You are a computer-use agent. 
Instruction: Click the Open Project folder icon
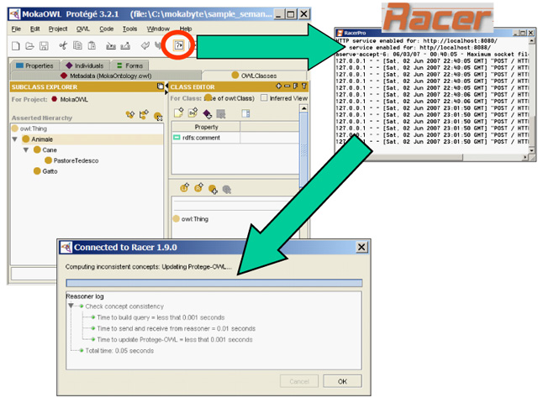click(30, 45)
